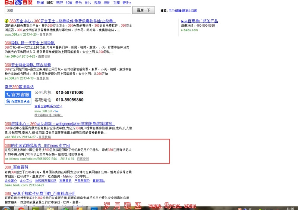Open the 用手机随时随地上百度 recommendation link
Image resolution: width=298 pixels, height=210 pixels.
click(x=183, y=11)
